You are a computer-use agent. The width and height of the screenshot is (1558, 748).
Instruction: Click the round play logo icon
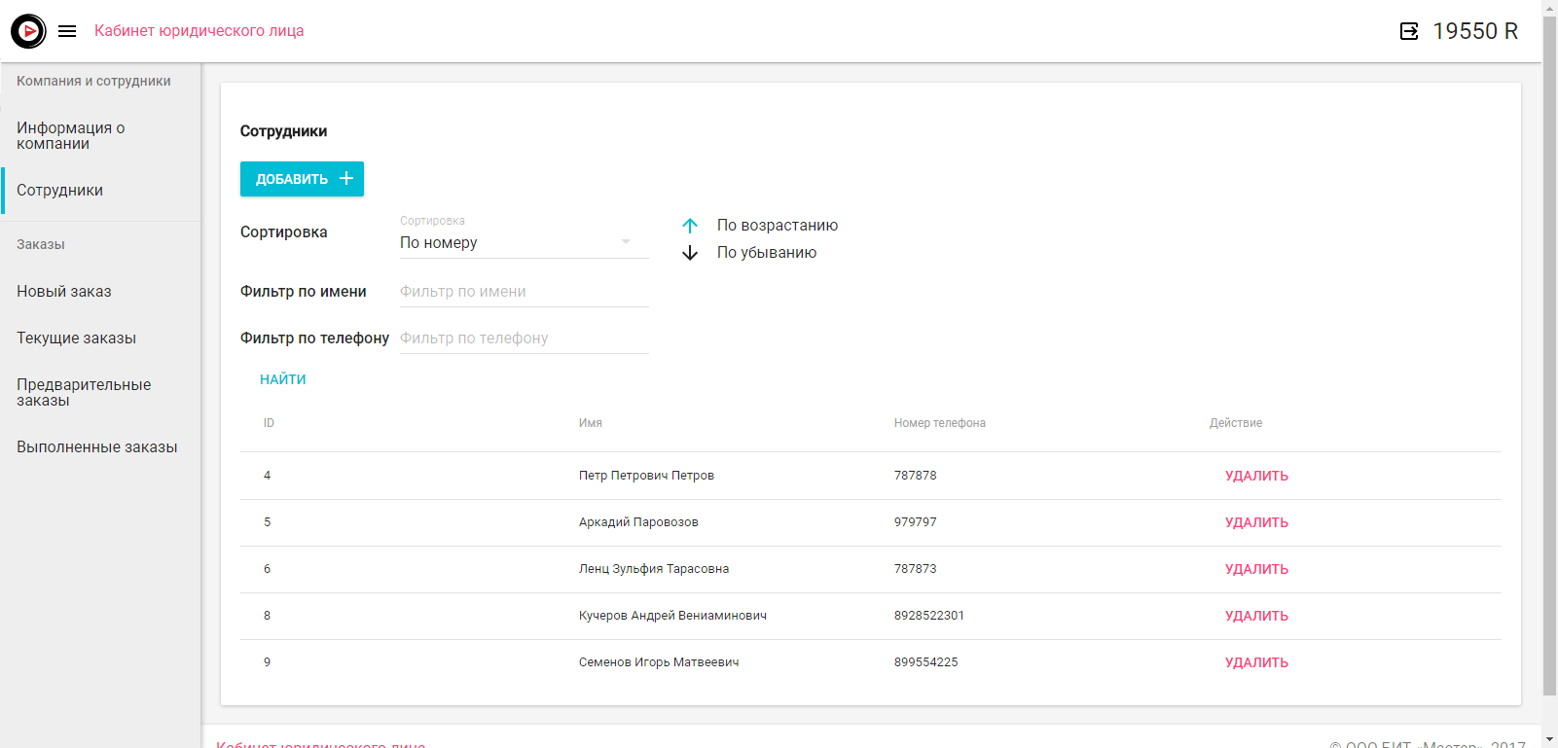(x=28, y=31)
